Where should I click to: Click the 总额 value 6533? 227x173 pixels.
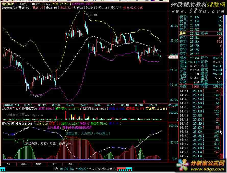click(x=195, y=74)
